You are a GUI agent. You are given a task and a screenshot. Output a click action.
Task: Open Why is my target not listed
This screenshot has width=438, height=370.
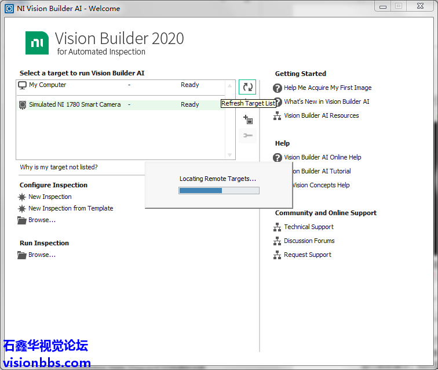click(59, 168)
